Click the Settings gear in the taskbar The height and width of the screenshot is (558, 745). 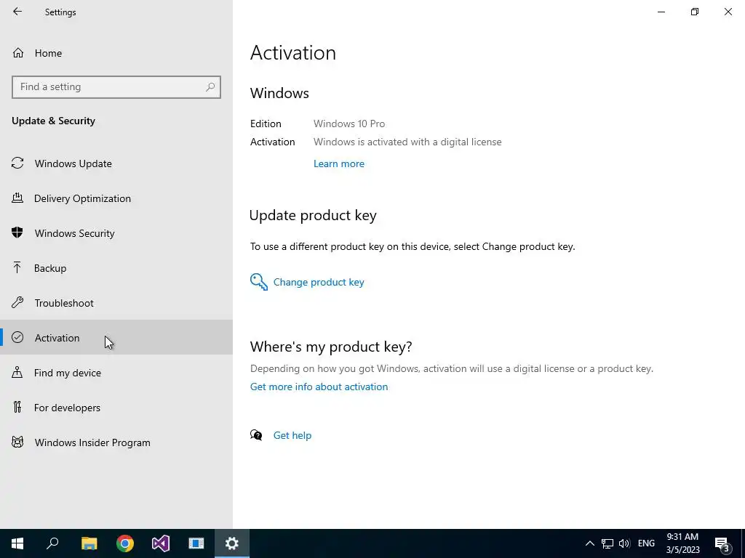pyautogui.click(x=232, y=543)
